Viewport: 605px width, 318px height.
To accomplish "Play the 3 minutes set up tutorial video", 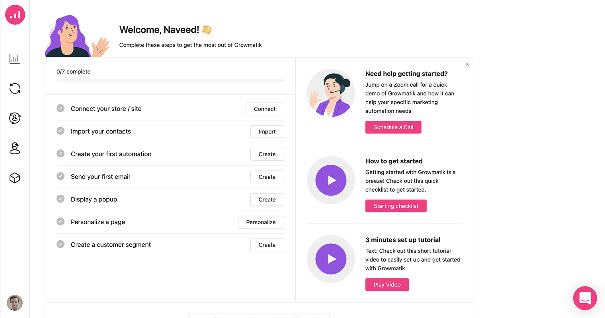I will pos(331,259).
